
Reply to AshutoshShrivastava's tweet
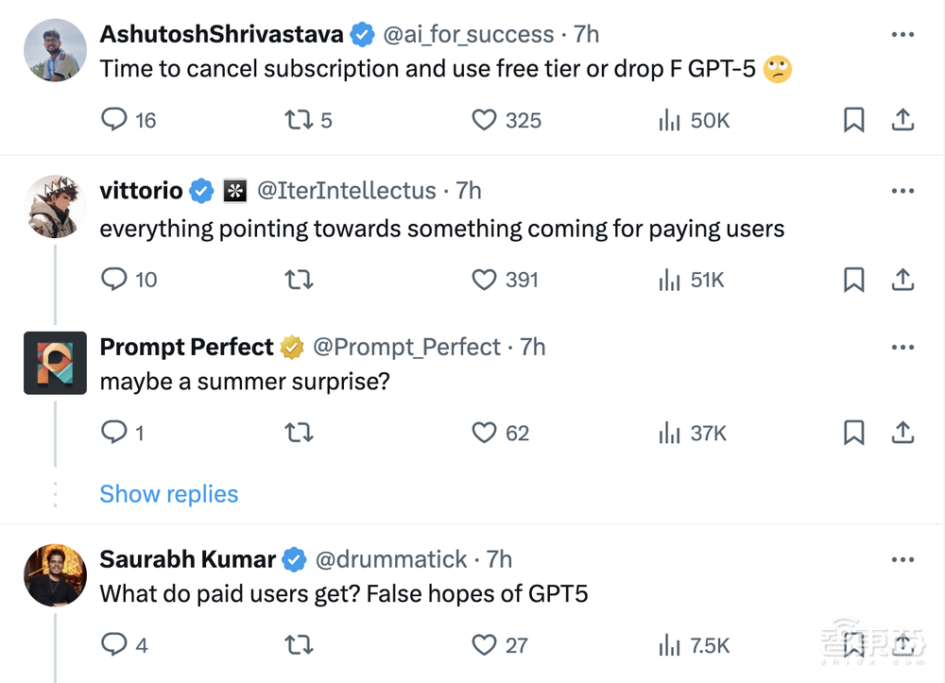(x=114, y=120)
